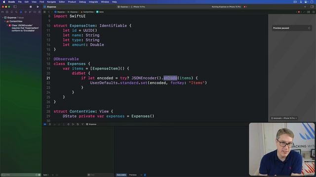Choose the iPhone 15 Pro run destination
The width and height of the screenshot is (316, 177).
(x=138, y=7)
